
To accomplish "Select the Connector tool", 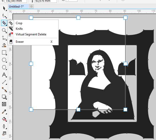I will click(4, 89).
